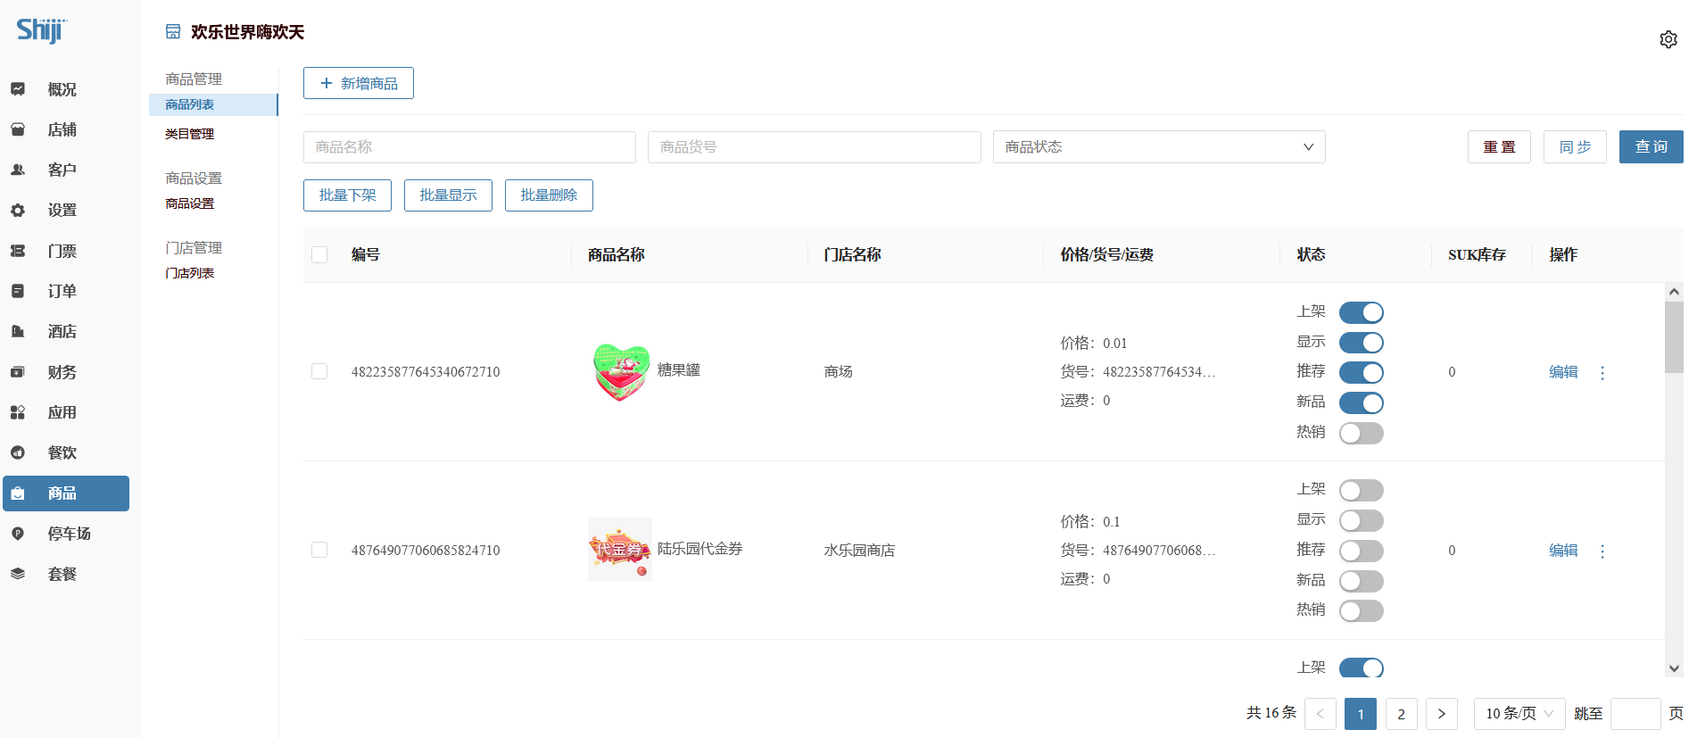This screenshot has width=1697, height=738.
Task: Enable 热销 switch for 陆乐园代金券
Action: coord(1362,611)
